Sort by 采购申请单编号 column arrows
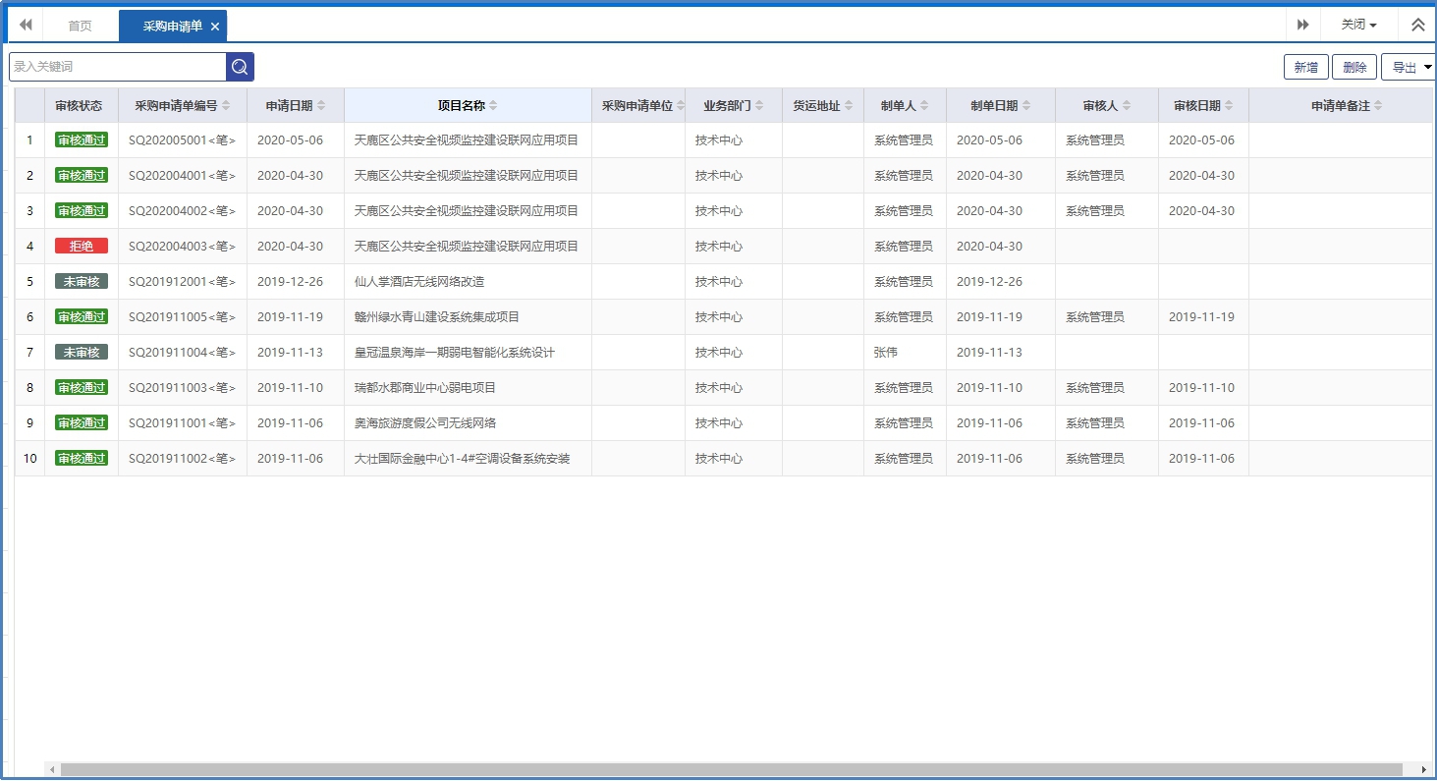1437x781 pixels. pos(226,106)
